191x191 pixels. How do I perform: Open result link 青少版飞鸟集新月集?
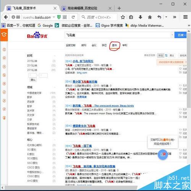coord(85,82)
